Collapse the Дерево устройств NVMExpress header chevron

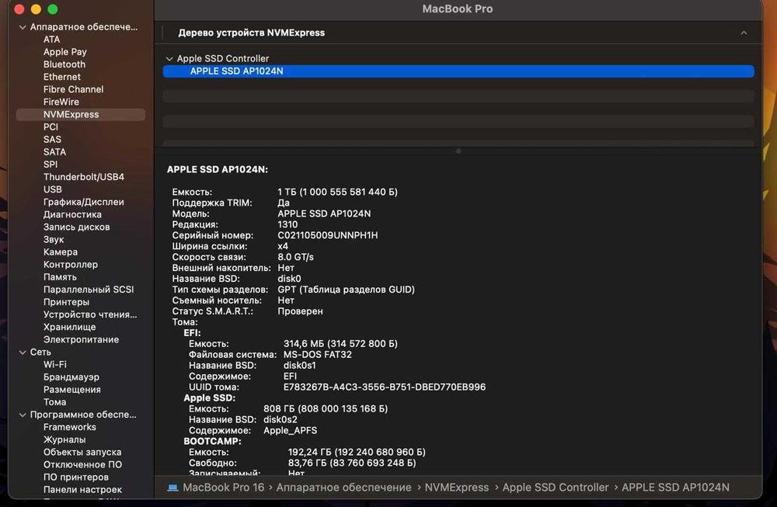(744, 33)
